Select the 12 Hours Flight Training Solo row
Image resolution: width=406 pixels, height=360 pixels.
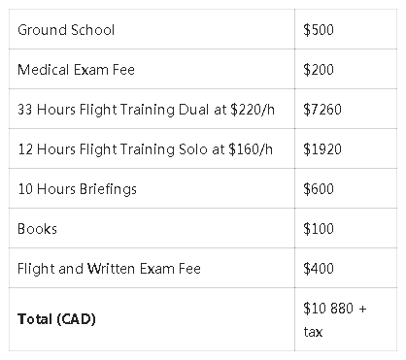pos(203,148)
